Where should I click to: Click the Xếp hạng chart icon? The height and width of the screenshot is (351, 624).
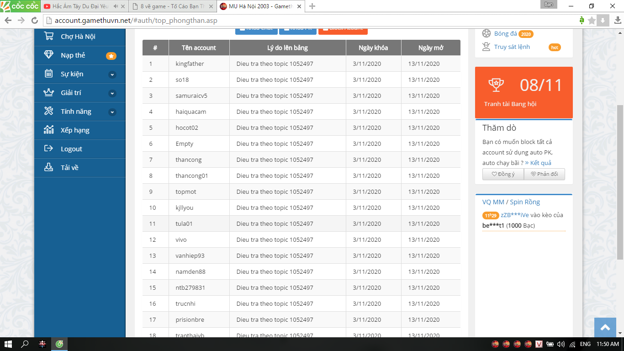pyautogui.click(x=48, y=130)
